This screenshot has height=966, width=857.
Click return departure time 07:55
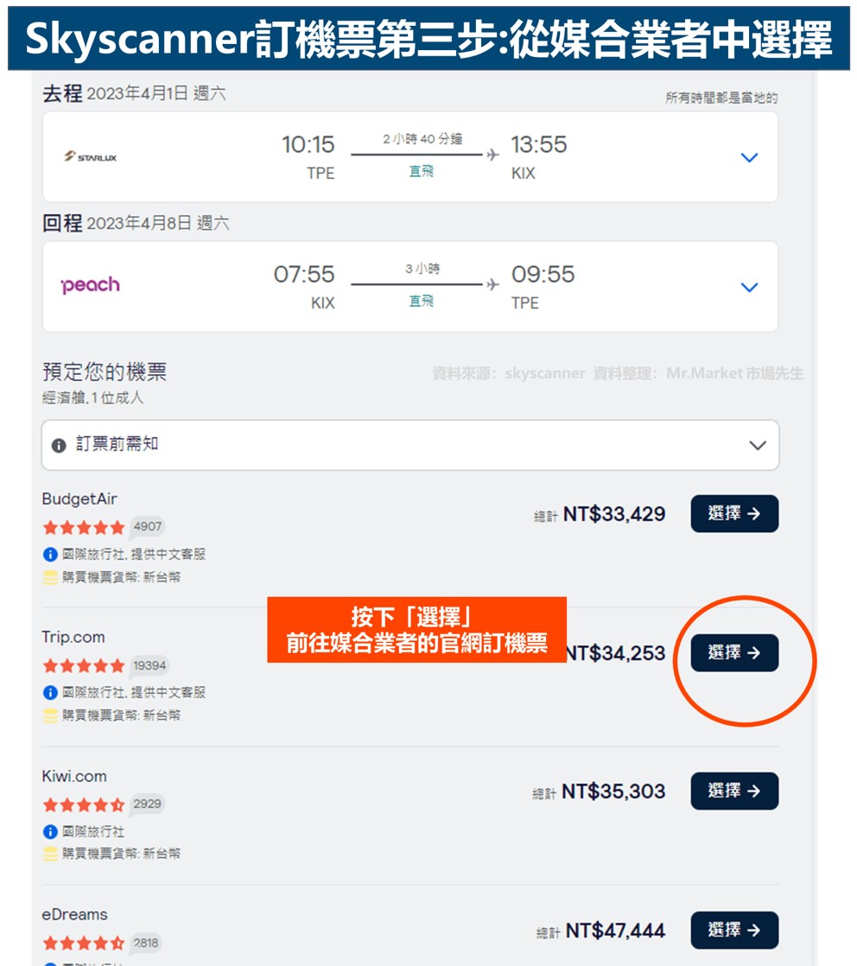(x=304, y=274)
